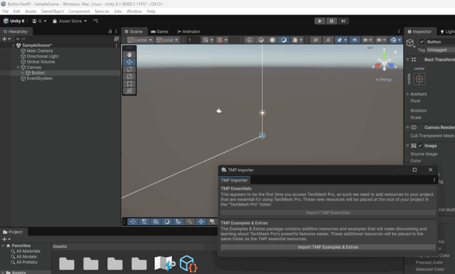Open the Scene view three-dot options menu
The height and width of the screenshot is (274, 455).
tap(399, 32)
